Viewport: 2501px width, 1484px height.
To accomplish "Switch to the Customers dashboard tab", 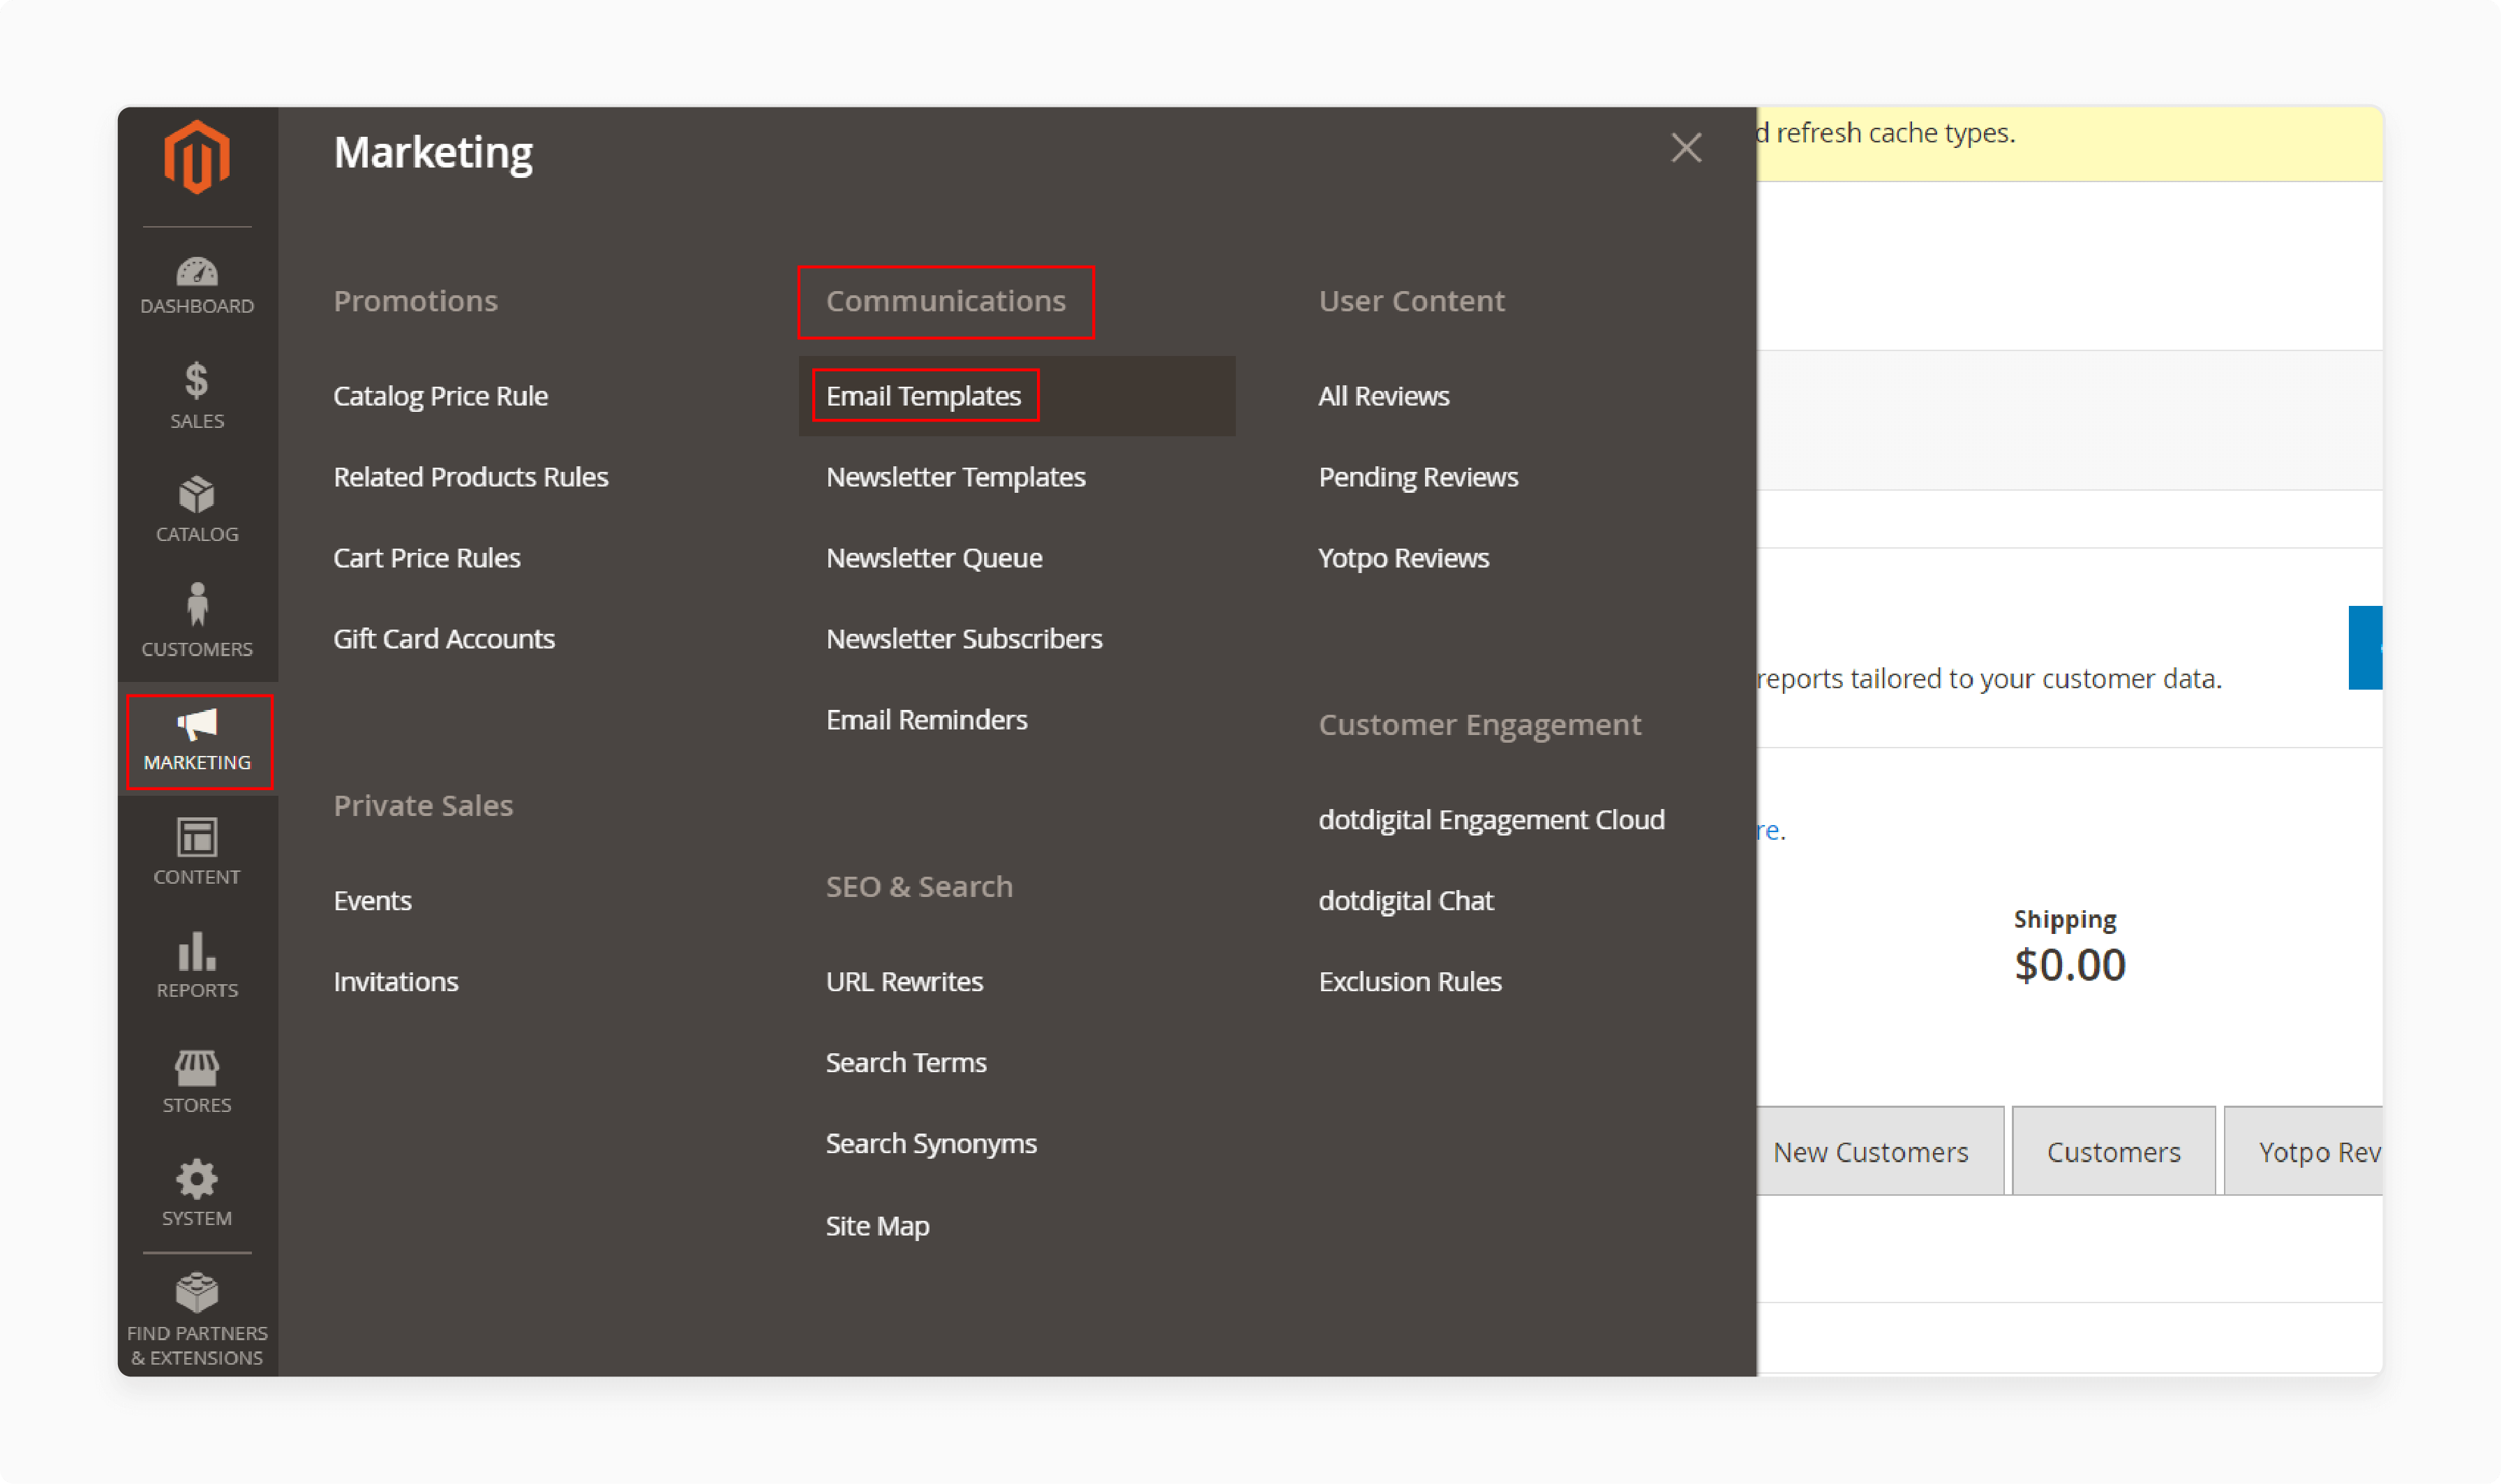I will [x=2113, y=1151].
